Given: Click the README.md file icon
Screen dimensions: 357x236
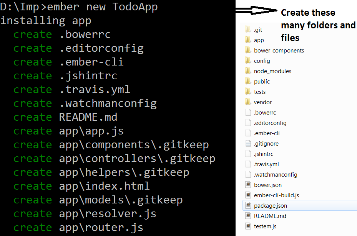Looking at the screenshot, I should click(248, 216).
